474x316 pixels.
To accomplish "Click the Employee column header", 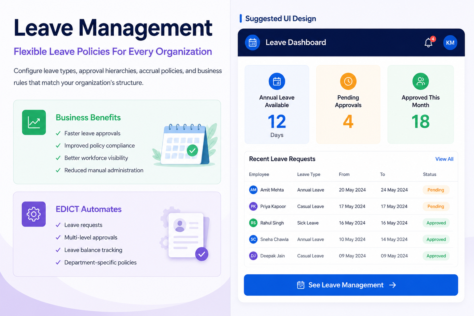I will pos(259,174).
